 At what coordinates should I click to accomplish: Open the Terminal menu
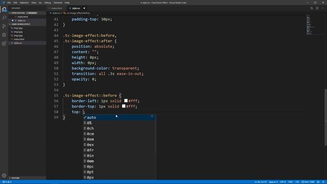[x=58, y=3]
